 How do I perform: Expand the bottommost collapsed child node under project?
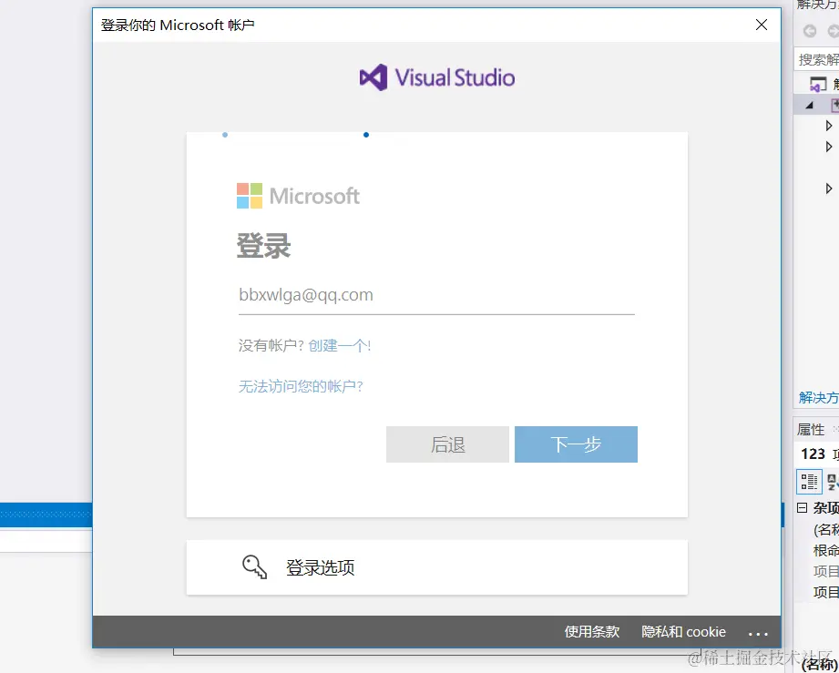pyautogui.click(x=829, y=189)
